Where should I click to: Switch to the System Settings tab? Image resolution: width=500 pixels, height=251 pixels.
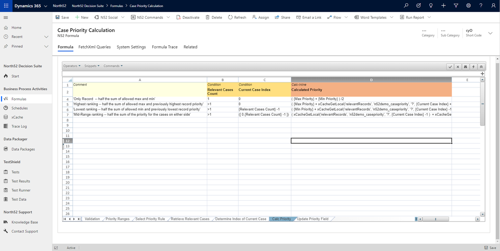[131, 47]
